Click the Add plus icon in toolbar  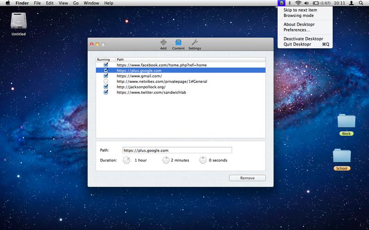pos(163,43)
